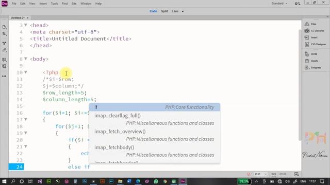Choose imap_fetchbody() code hint
This screenshot has height=185, width=330.
(155, 151)
